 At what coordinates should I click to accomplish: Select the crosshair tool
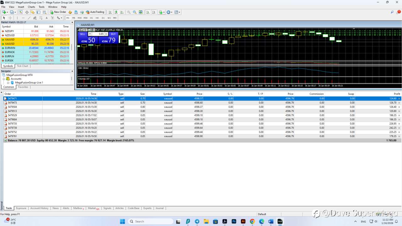click(x=10, y=18)
